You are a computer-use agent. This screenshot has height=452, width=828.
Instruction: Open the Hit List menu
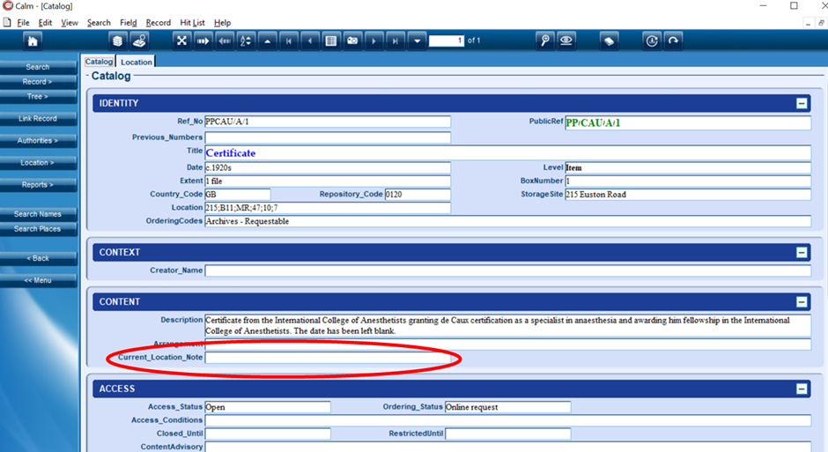192,23
